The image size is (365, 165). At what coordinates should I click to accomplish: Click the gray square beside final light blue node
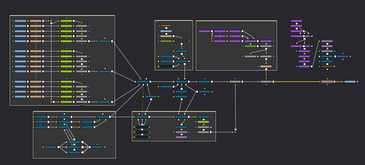(x=357, y=82)
